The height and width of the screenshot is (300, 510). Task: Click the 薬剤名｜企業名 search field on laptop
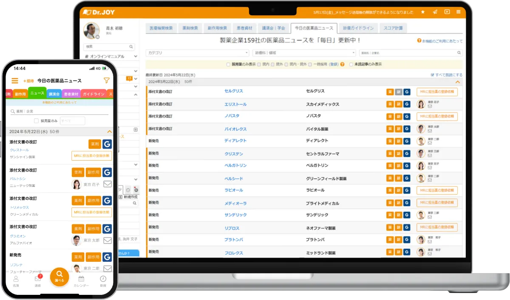(411, 53)
